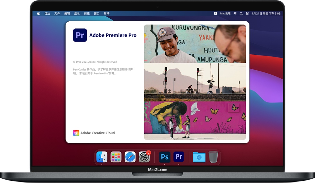
Task: Open the Downloads folder in the Dock
Action: 199,157
